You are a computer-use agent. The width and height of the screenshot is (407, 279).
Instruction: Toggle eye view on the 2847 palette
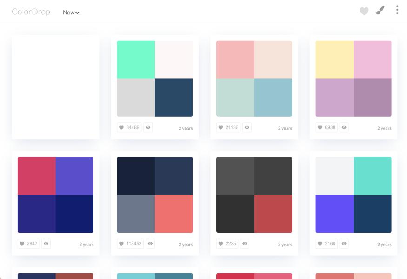[46, 243]
